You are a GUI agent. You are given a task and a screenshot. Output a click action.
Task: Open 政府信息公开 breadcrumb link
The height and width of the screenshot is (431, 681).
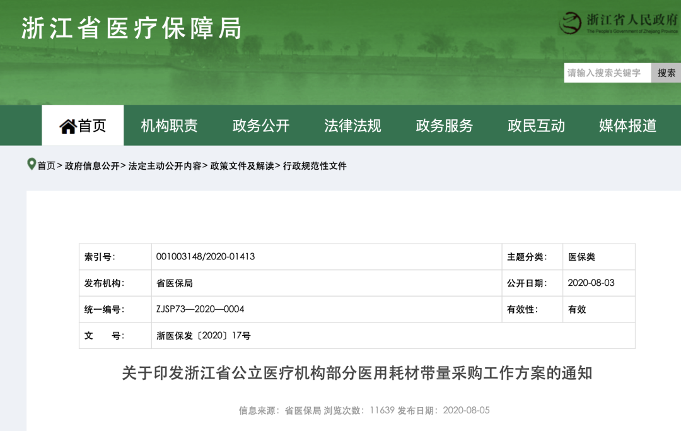coord(92,166)
